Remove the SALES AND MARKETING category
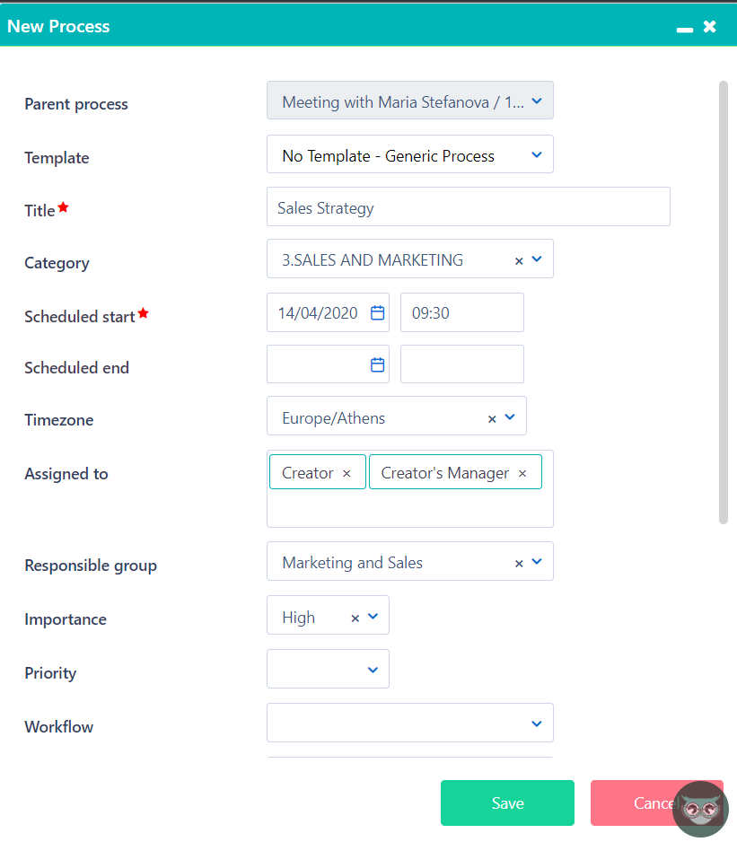Viewport: 737px width, 842px height. 519,259
